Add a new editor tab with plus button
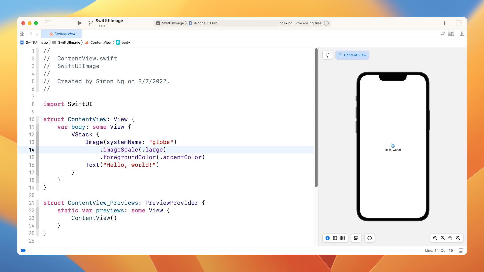 [x=444, y=23]
